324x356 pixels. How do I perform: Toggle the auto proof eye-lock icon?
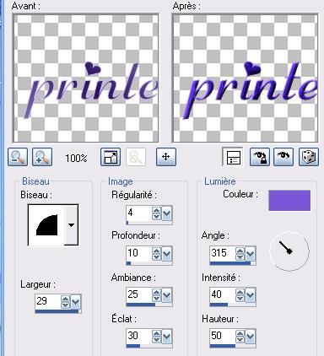click(x=260, y=157)
